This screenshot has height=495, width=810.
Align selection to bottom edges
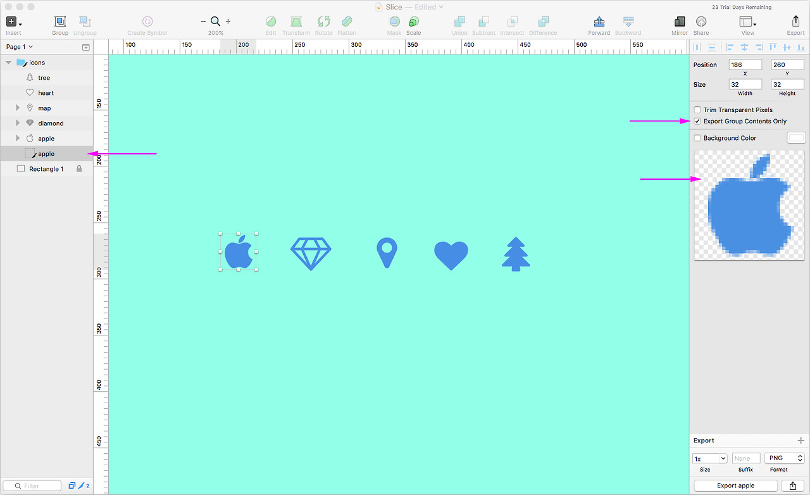[x=801, y=47]
